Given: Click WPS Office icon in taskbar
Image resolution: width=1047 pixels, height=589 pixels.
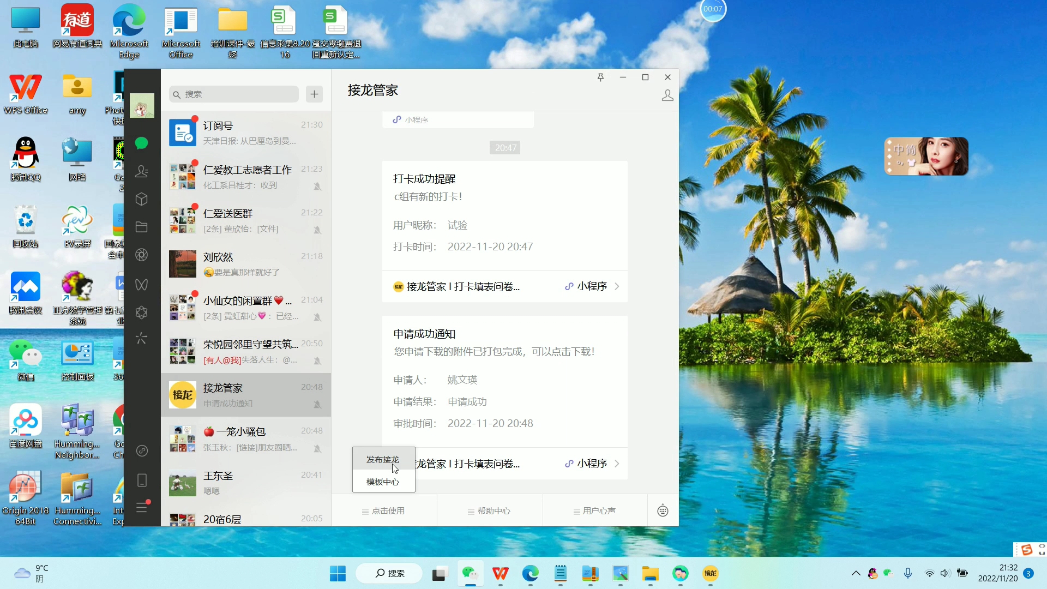Looking at the screenshot, I should [x=500, y=573].
